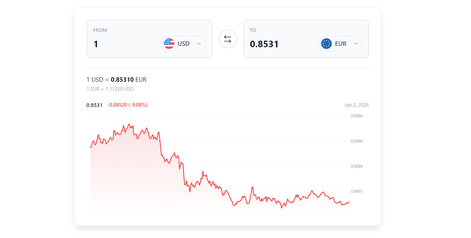This screenshot has width=471, height=238.
Task: Click the US flag icon
Action: click(169, 44)
